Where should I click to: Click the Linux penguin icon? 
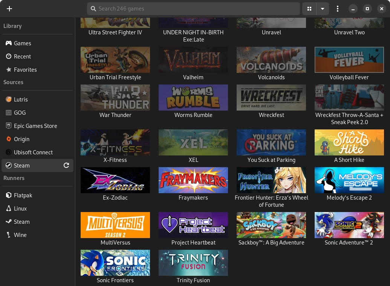9,209
